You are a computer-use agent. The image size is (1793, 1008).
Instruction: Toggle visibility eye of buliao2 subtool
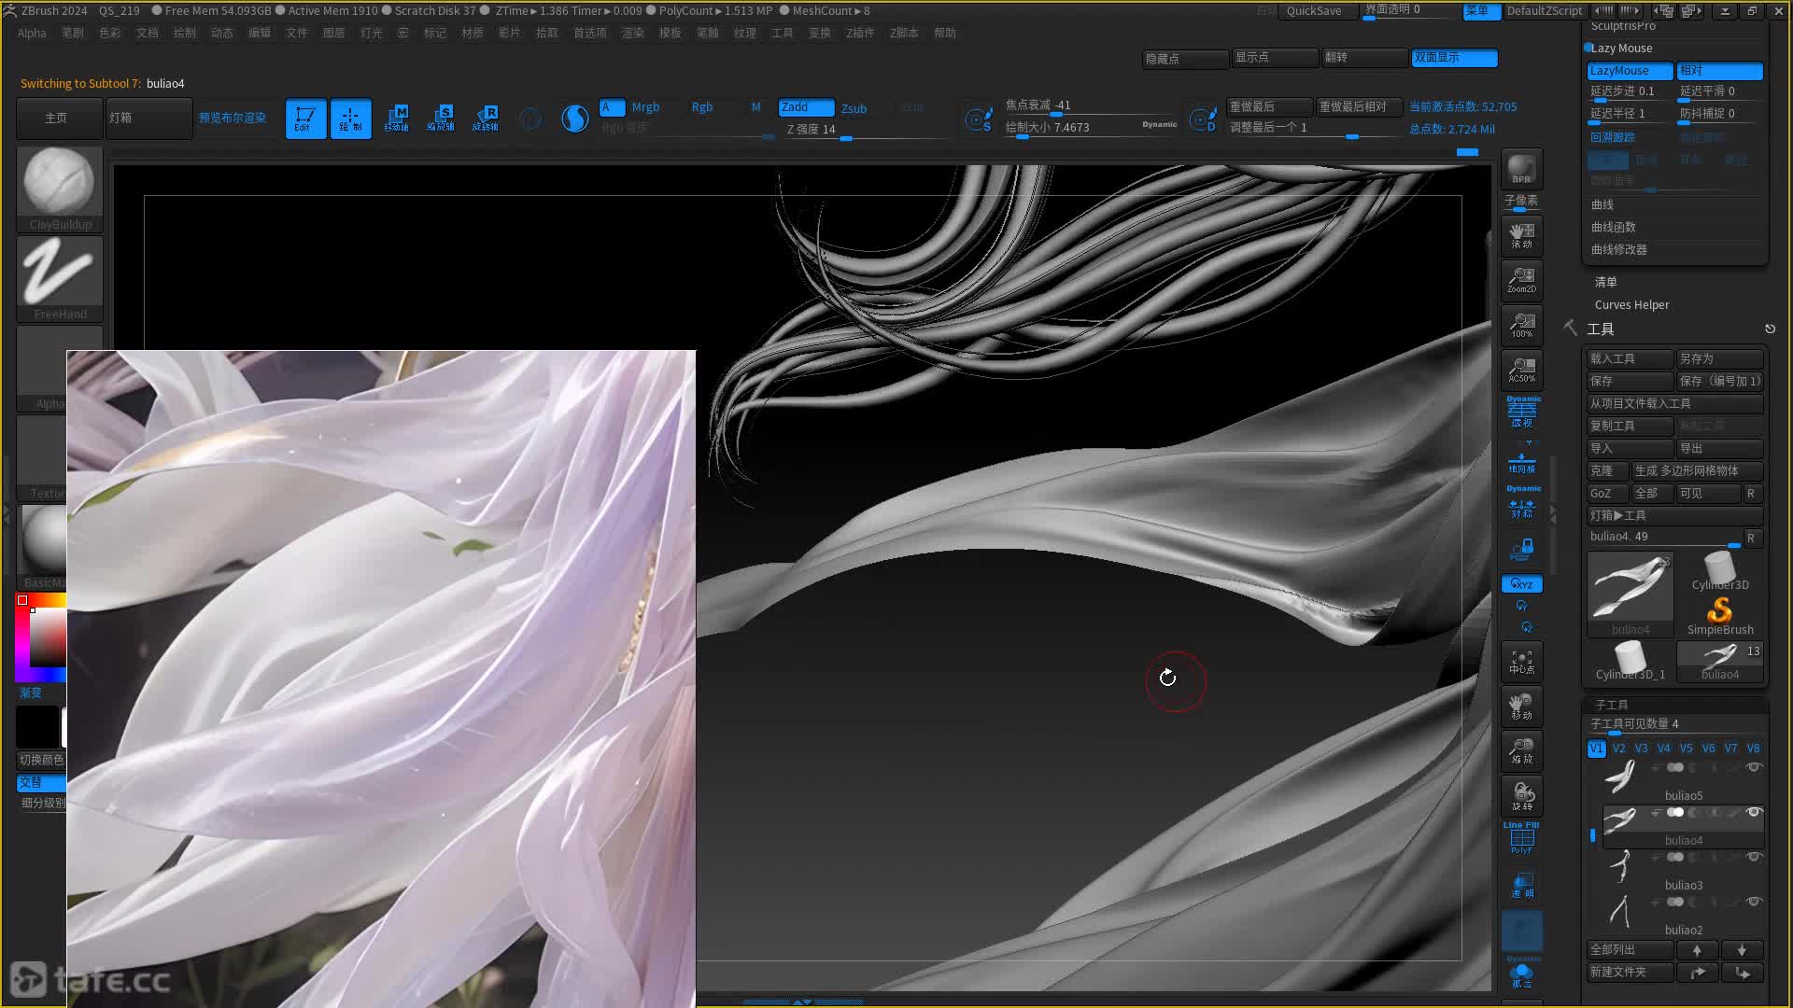[1754, 902]
